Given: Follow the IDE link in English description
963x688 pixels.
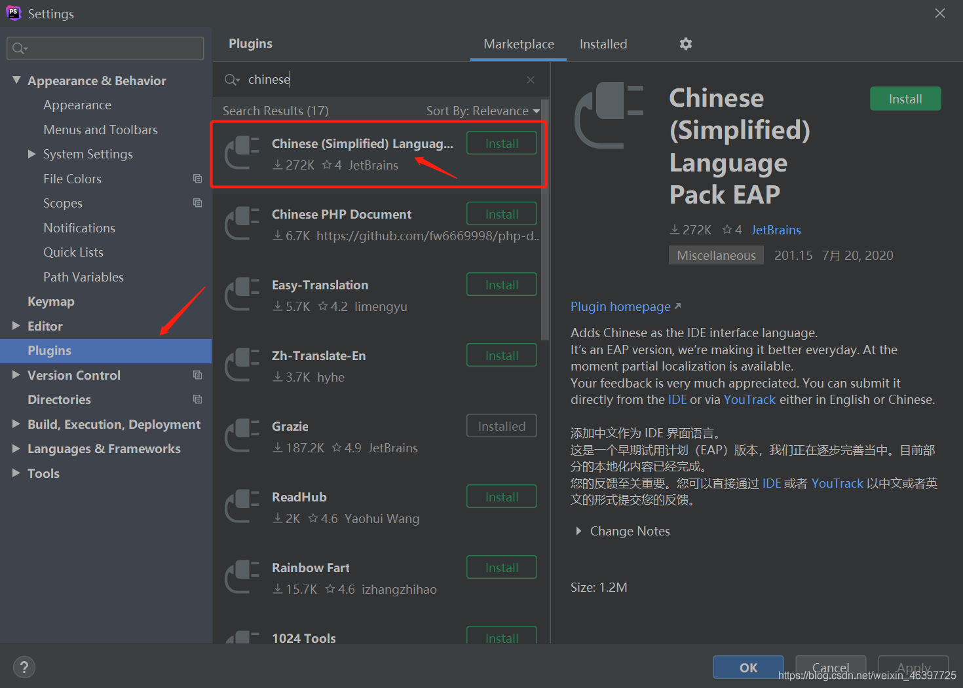Looking at the screenshot, I should click(x=677, y=400).
